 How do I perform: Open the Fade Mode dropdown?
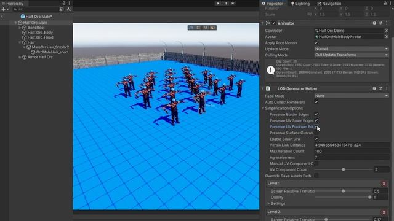click(x=352, y=96)
